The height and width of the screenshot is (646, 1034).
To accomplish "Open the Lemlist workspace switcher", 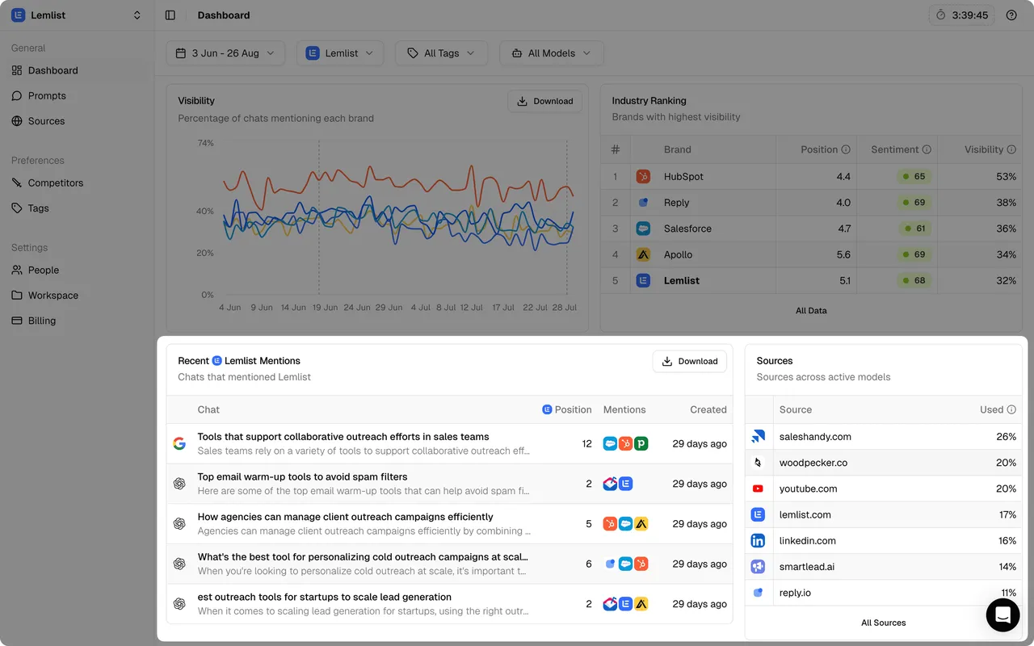I will point(77,15).
